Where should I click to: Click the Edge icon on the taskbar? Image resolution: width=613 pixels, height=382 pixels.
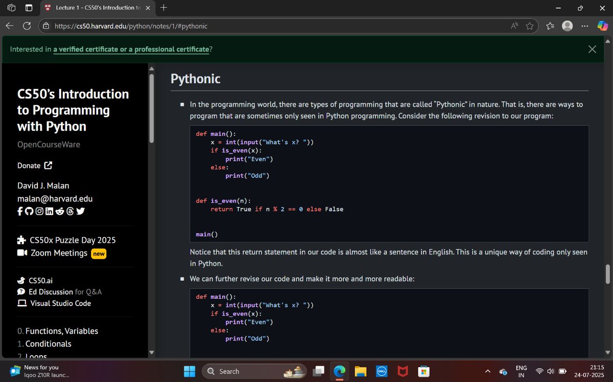[340, 371]
